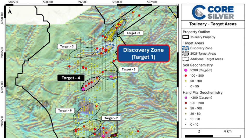Screen dimensions: 247x138
Task: Click the Additional Target Areas legend symbol
Action: coord(186,59)
